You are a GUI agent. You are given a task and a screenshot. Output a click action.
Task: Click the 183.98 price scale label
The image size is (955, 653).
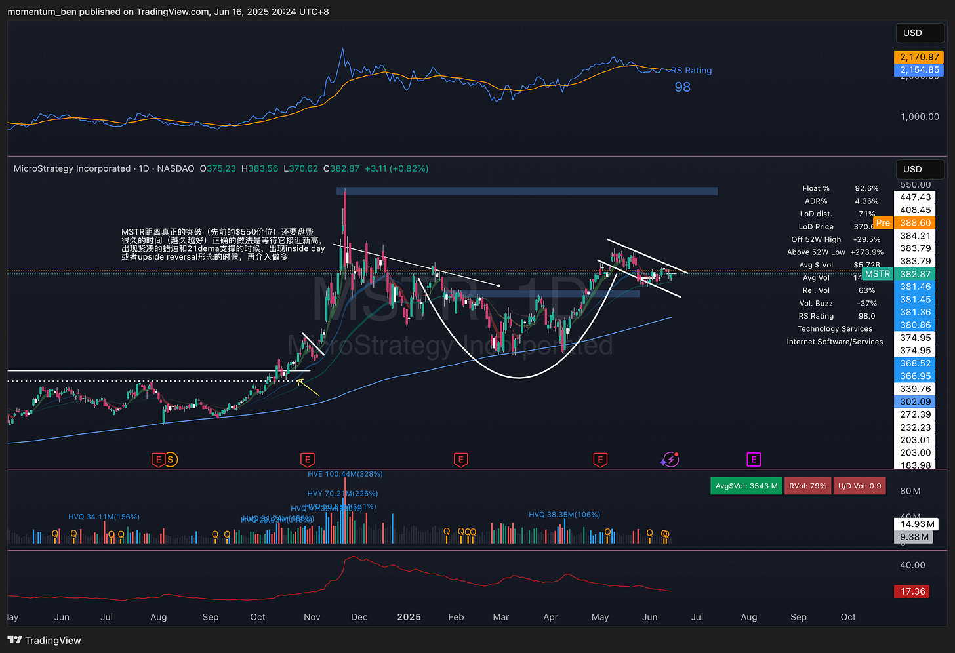[915, 465]
